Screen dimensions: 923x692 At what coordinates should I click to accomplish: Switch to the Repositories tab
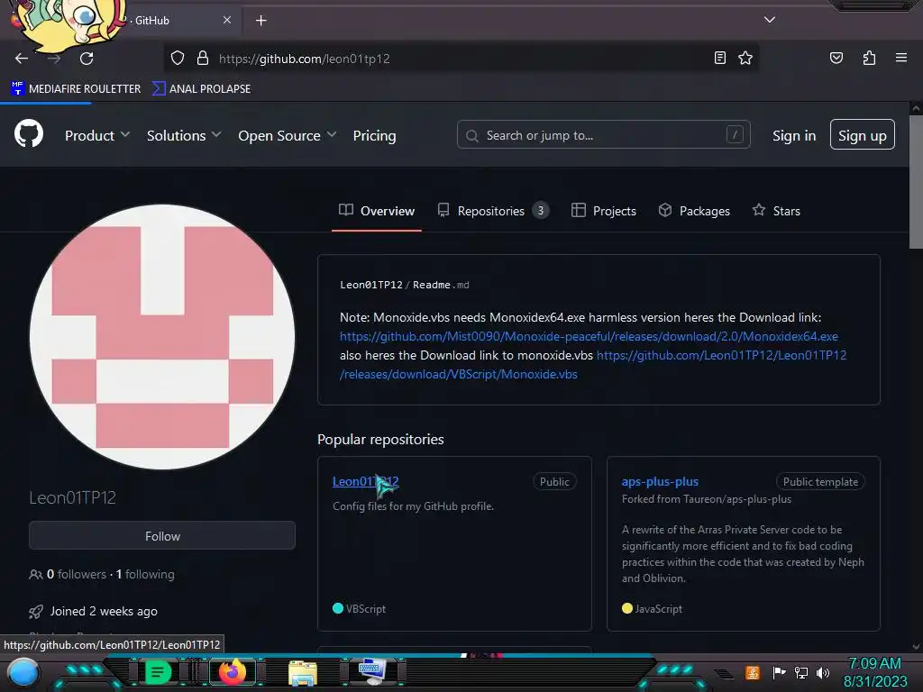(493, 211)
